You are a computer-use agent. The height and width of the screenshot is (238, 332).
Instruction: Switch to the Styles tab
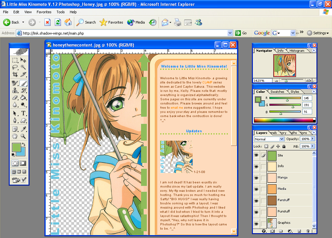pos(295,92)
